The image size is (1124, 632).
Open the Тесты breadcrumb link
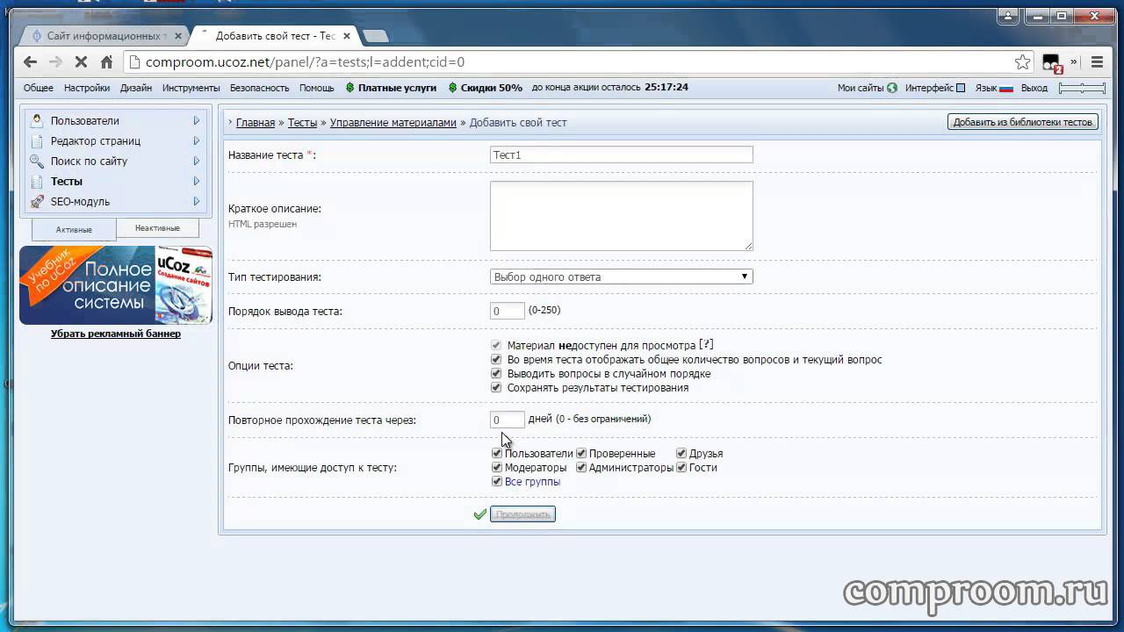(302, 123)
